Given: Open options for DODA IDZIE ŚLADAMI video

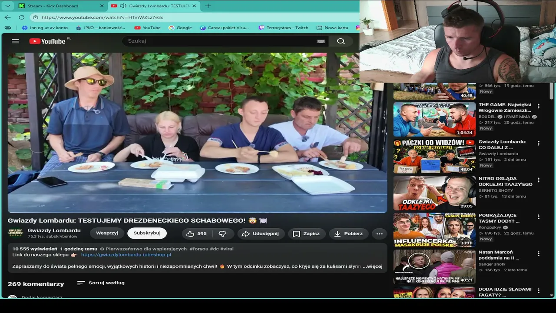Looking at the screenshot, I should [x=539, y=290].
